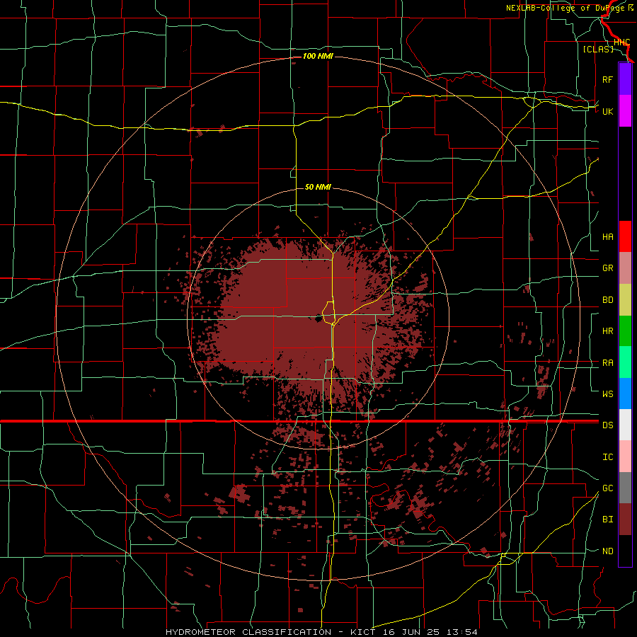This screenshot has width=637, height=637.
Task: Click the '50 NMI' range ring label
Action: tap(318, 187)
